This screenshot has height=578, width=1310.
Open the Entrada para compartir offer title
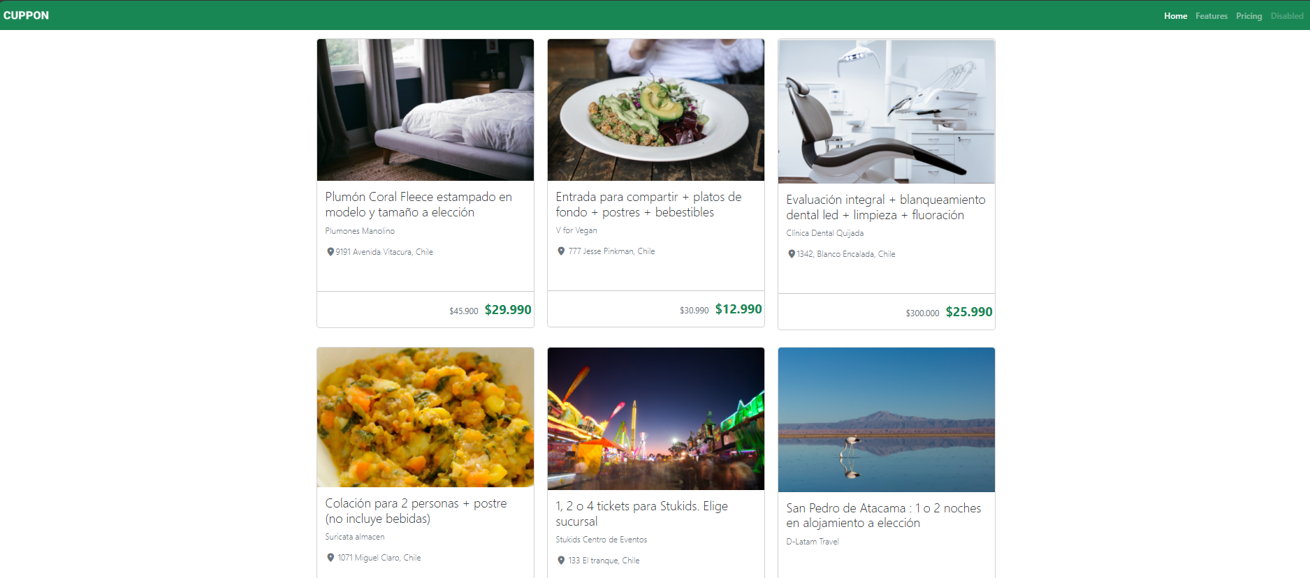click(648, 205)
